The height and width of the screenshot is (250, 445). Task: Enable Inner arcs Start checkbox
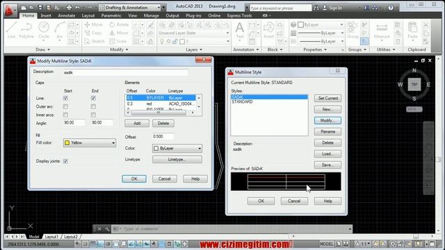tap(65, 115)
